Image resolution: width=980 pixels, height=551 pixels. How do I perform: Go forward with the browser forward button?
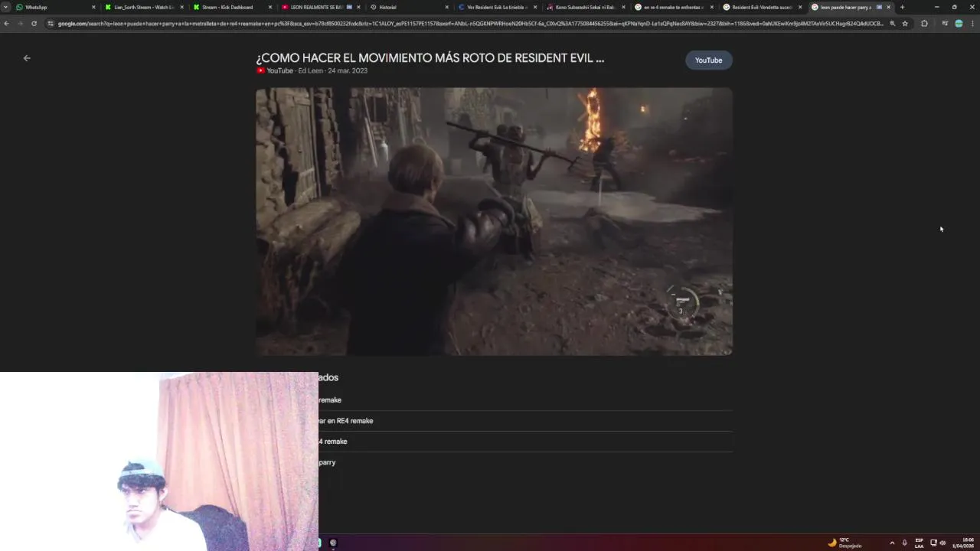pos(20,24)
